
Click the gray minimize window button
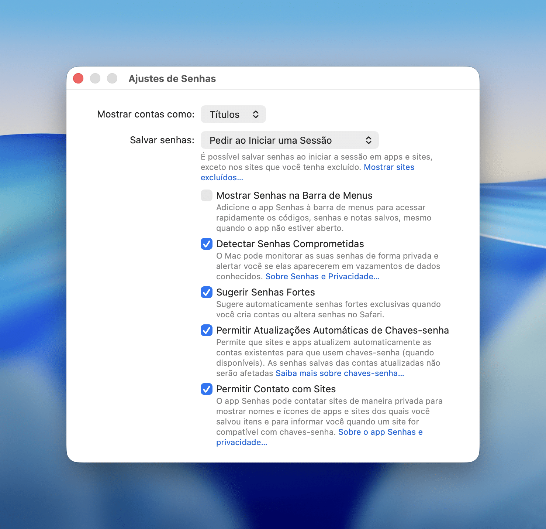point(95,78)
